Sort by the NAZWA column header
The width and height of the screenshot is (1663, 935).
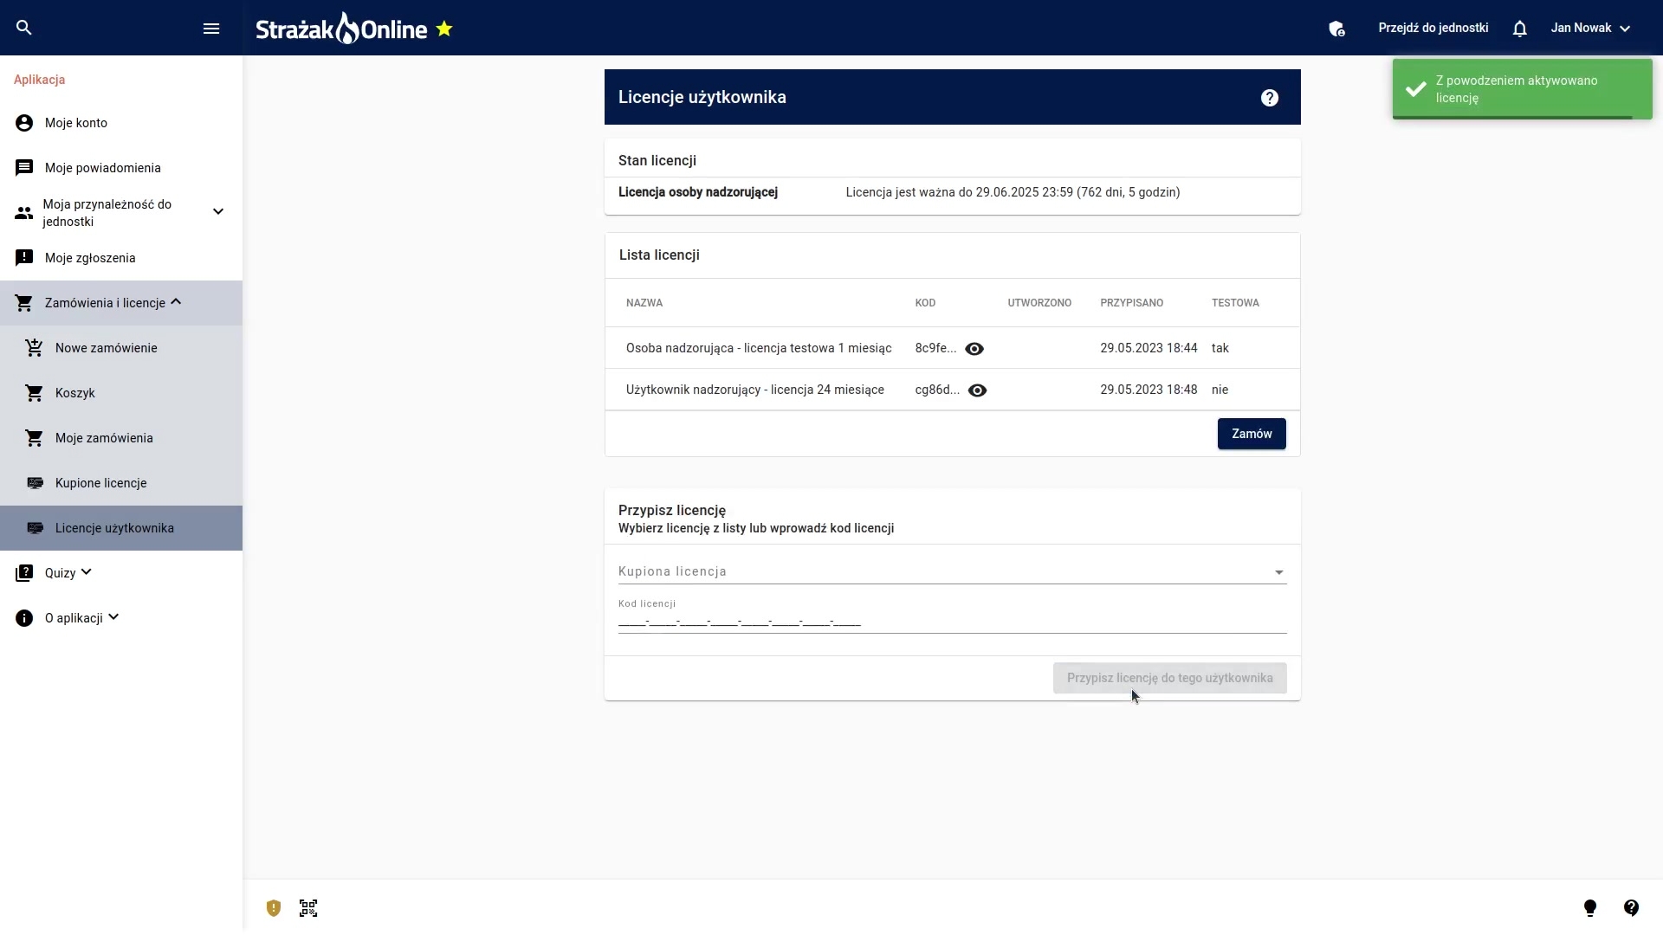click(x=644, y=303)
